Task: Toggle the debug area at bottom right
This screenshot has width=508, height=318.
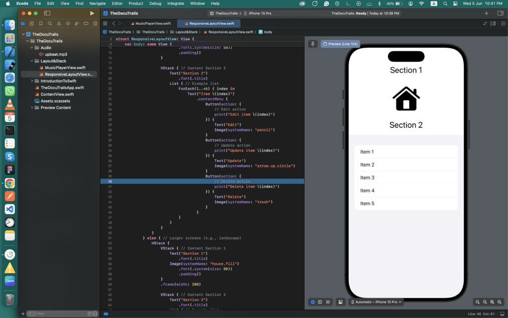Action: pos(502,314)
